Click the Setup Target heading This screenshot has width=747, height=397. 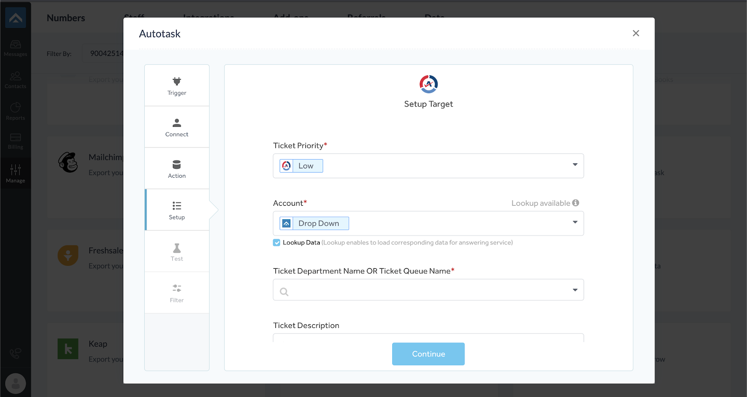click(x=429, y=104)
